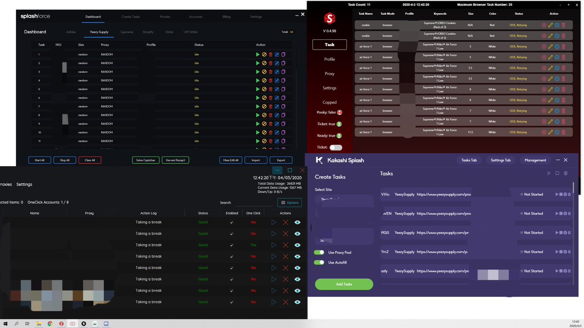Click the trash icon in the Kakashi Tasks header

565,173
